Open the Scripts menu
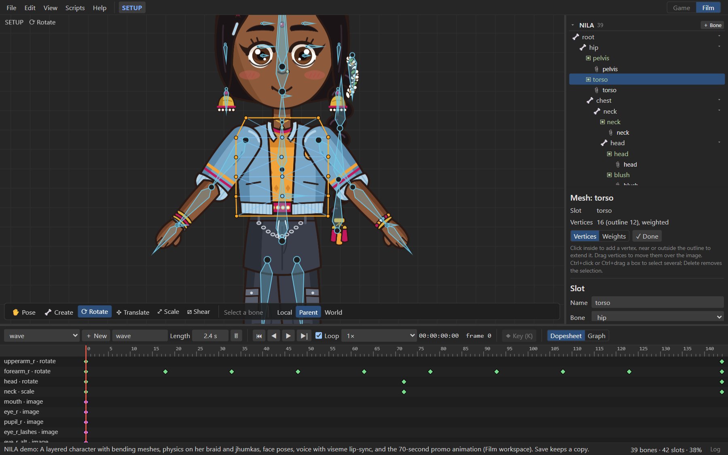Viewport: 728px width, 455px height. [75, 8]
